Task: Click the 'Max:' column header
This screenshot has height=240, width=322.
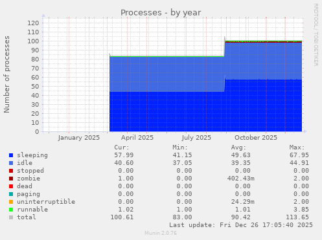Action: [x=297, y=147]
